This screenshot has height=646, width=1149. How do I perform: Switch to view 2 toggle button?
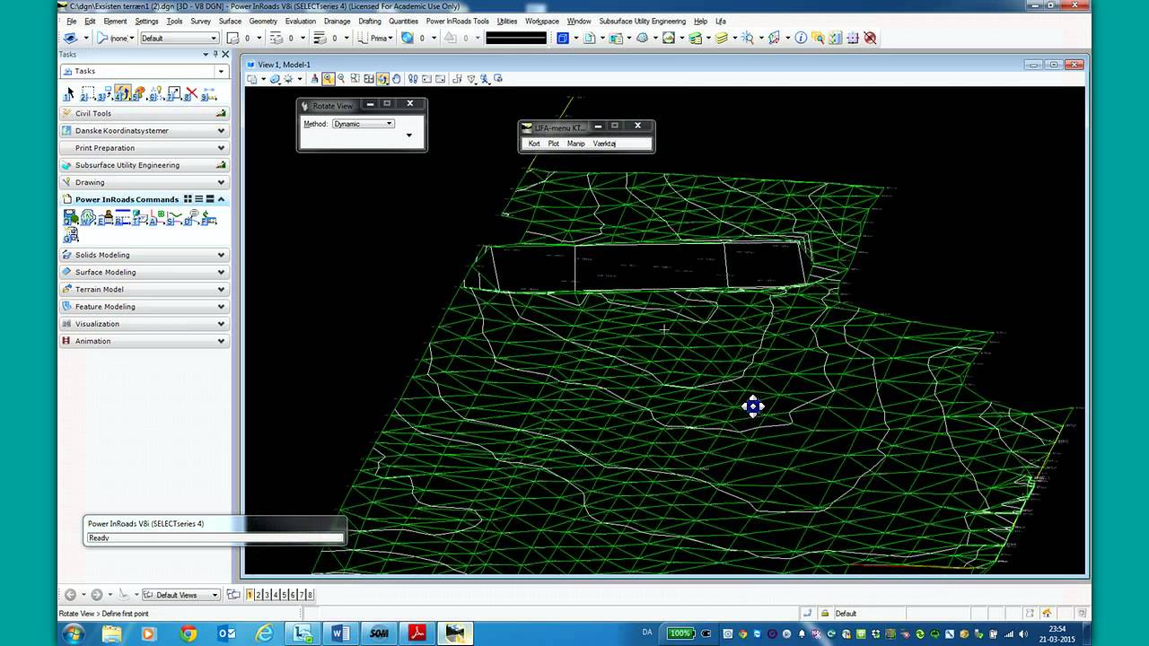[258, 595]
